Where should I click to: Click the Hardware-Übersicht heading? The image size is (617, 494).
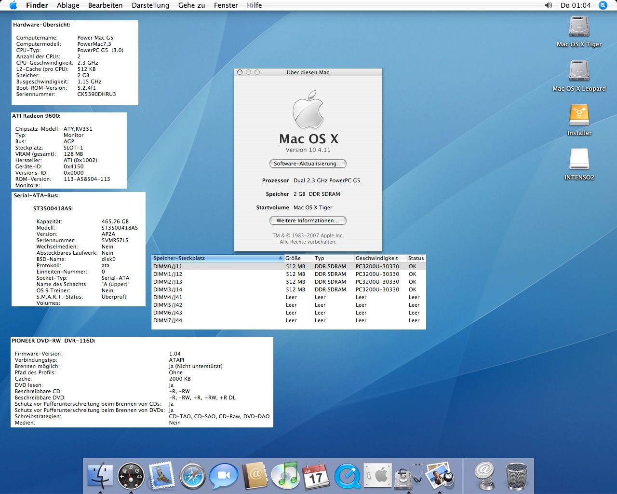tap(41, 25)
